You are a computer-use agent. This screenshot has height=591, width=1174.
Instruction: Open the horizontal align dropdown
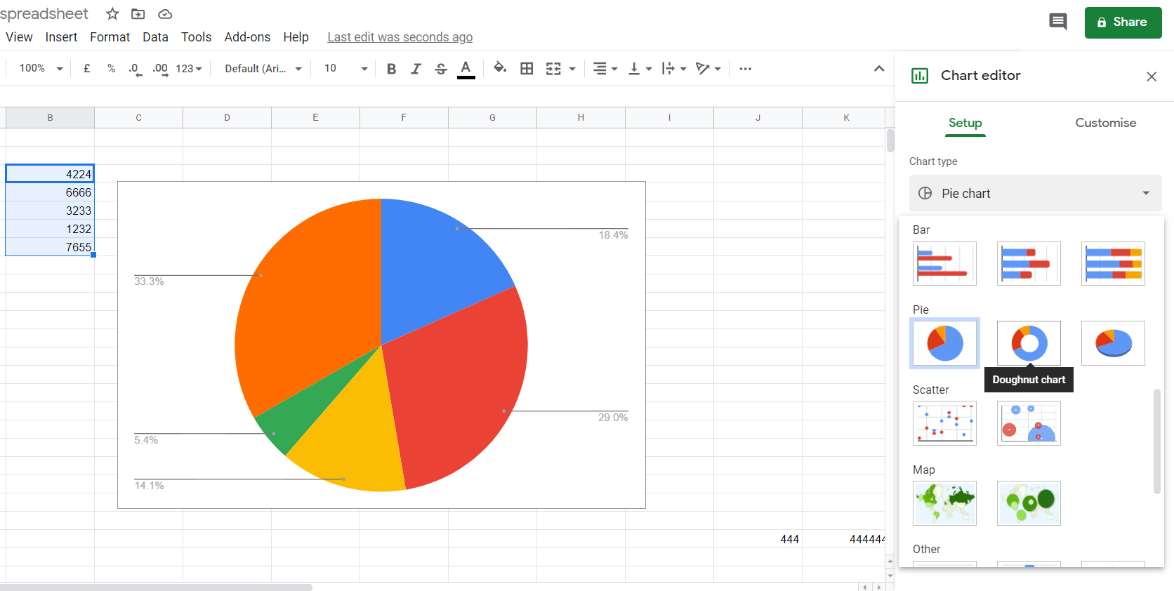point(605,69)
